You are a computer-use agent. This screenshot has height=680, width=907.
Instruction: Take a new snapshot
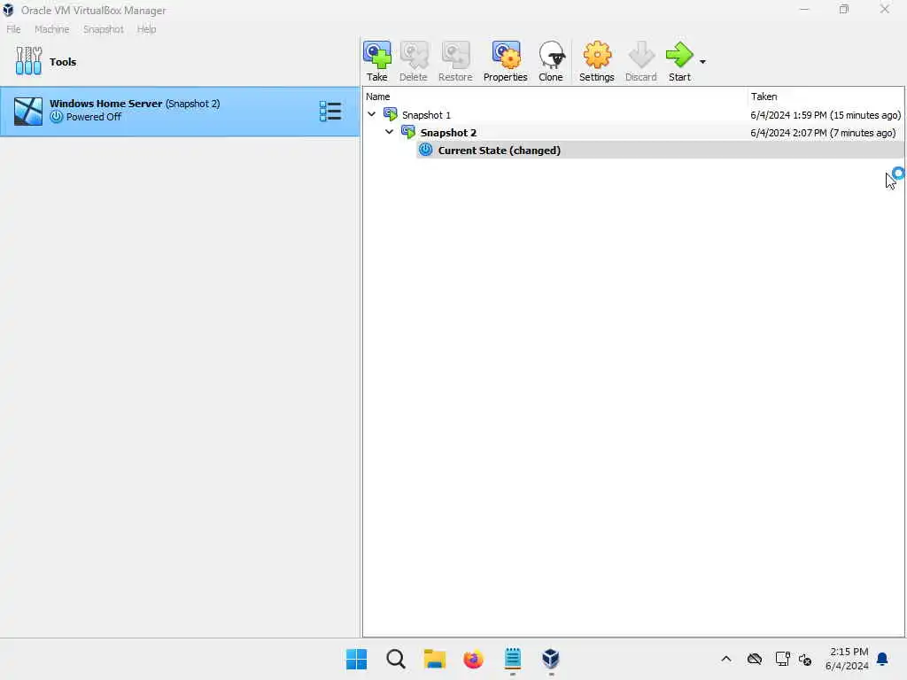point(376,61)
